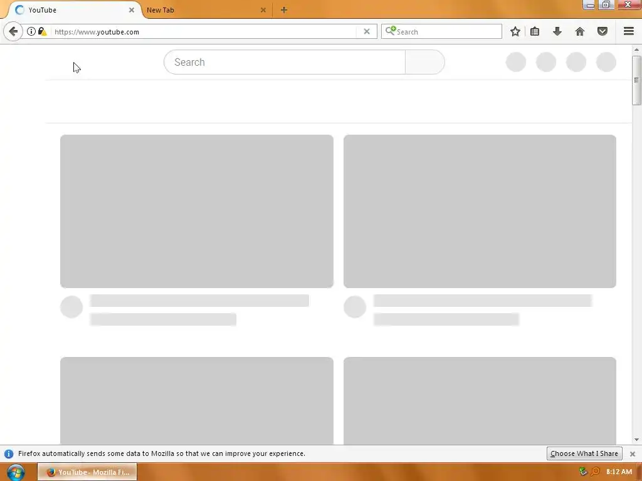Screen dimensions: 642x481
Task: Open the lock warning security icon
Action: coord(42,31)
